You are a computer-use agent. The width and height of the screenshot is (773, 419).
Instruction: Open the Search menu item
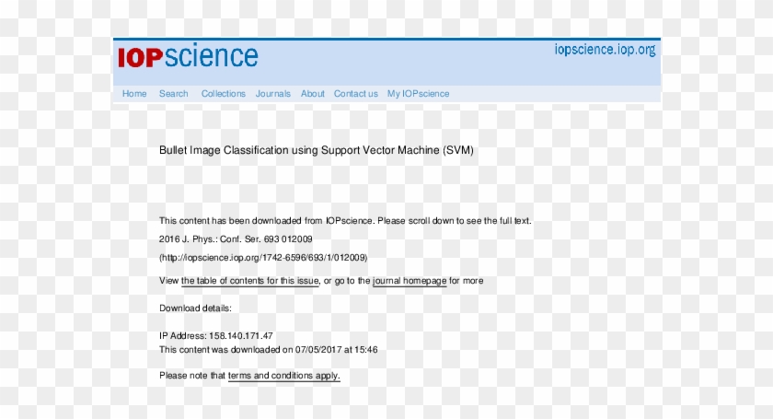[x=173, y=94]
